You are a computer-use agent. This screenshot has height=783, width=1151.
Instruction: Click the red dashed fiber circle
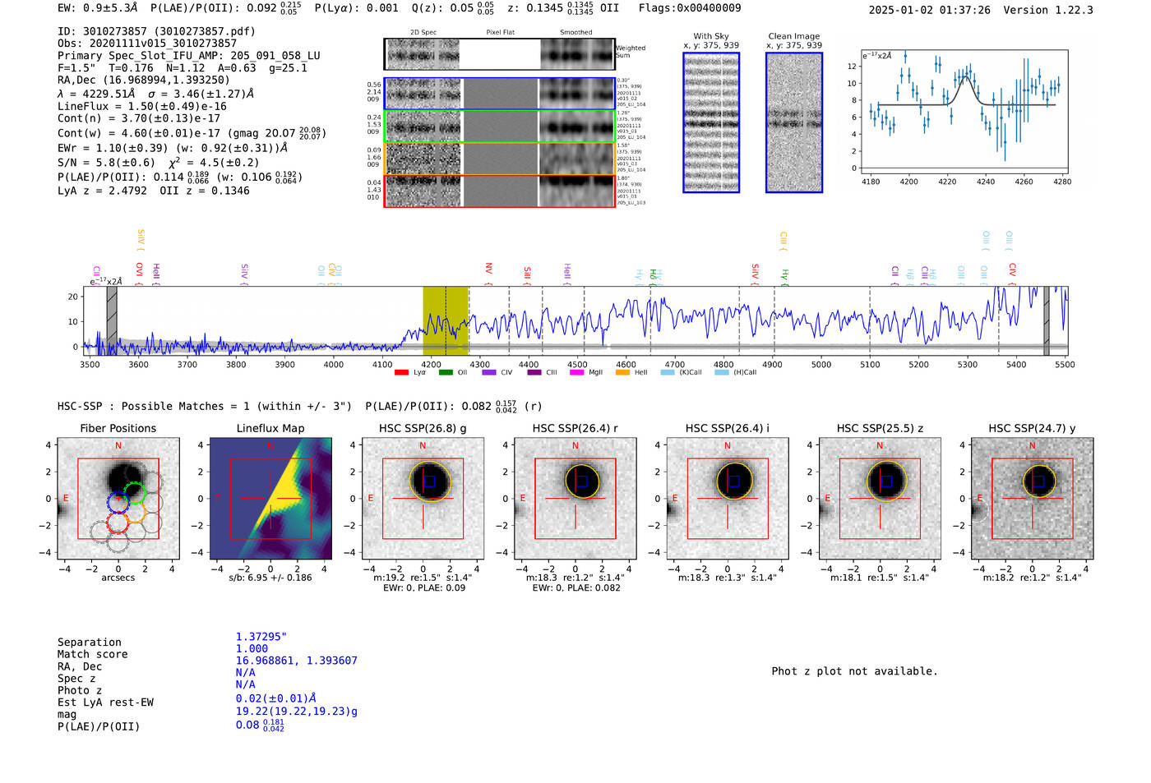pos(118,523)
